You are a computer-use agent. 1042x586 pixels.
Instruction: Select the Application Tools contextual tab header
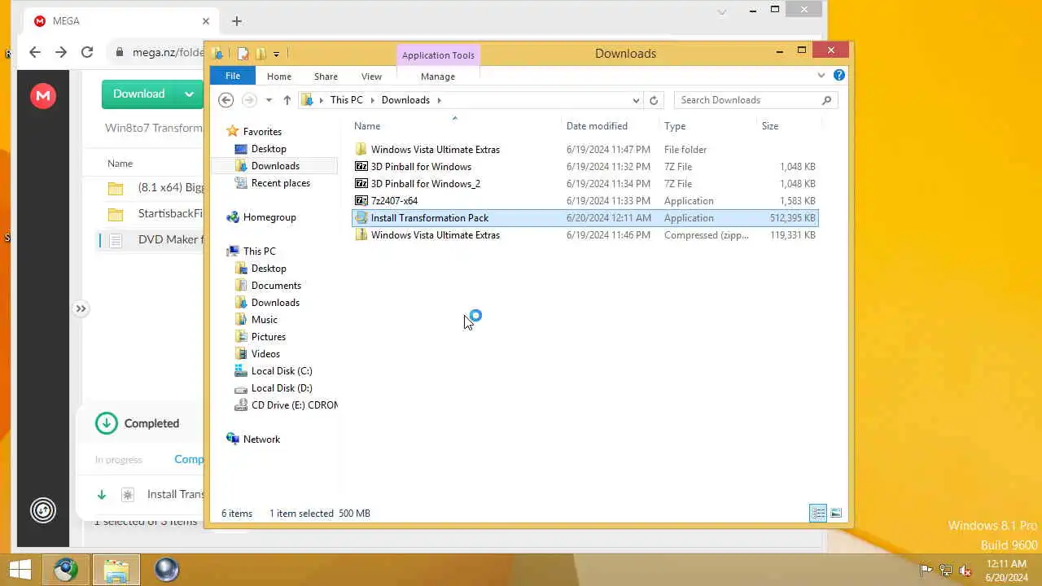438,55
